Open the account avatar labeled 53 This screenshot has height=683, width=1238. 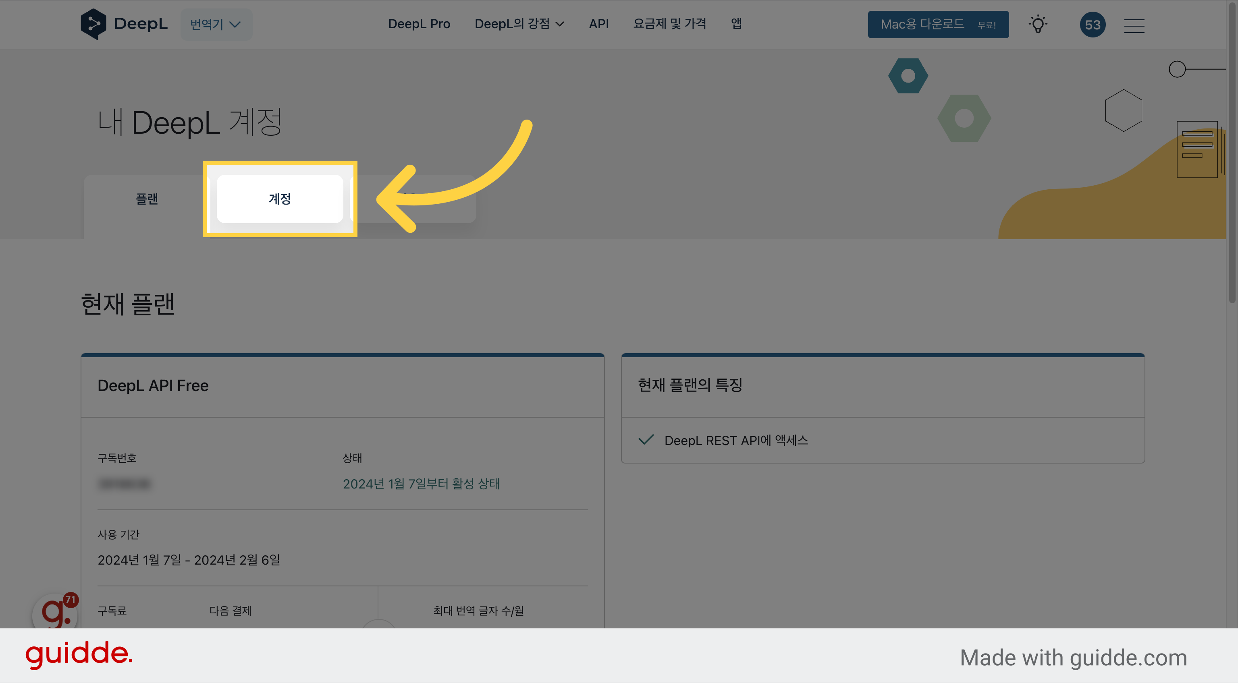[1093, 25]
